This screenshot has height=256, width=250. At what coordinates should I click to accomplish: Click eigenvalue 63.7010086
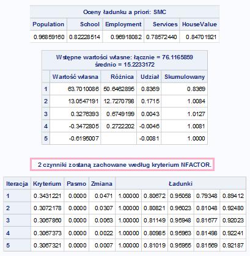click(83, 89)
